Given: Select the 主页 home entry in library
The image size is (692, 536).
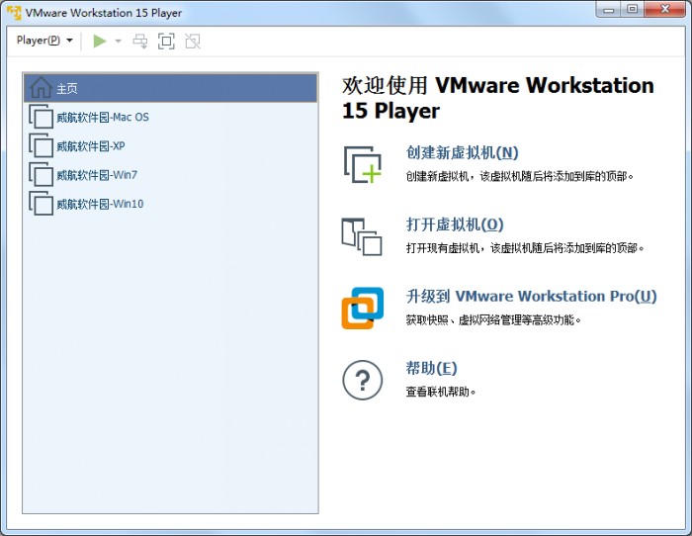Looking at the screenshot, I should pos(170,88).
